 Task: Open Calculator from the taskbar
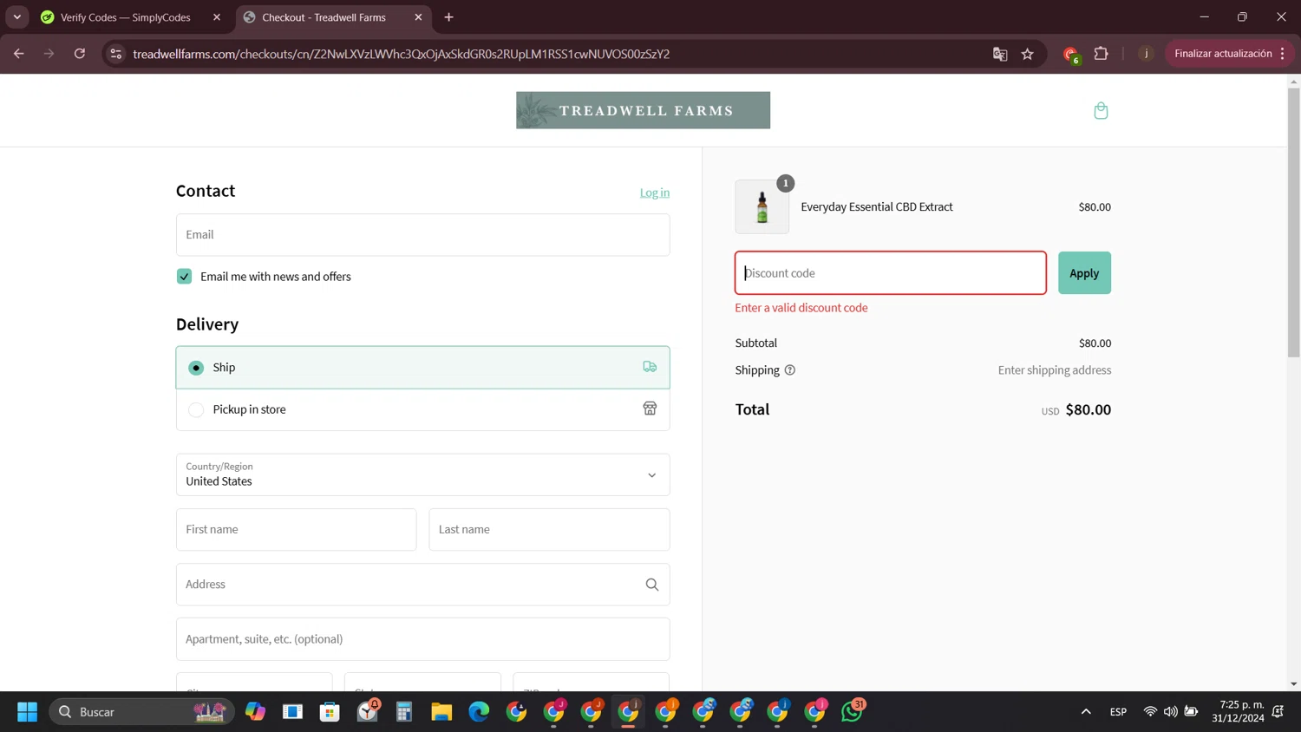[x=404, y=712]
